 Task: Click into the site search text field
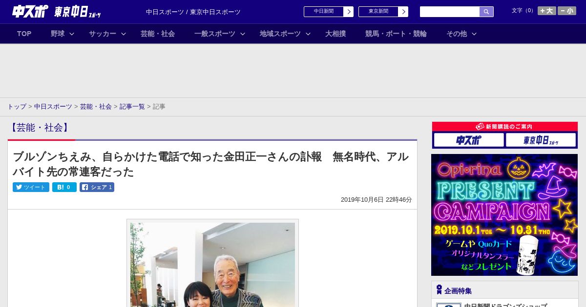449,12
